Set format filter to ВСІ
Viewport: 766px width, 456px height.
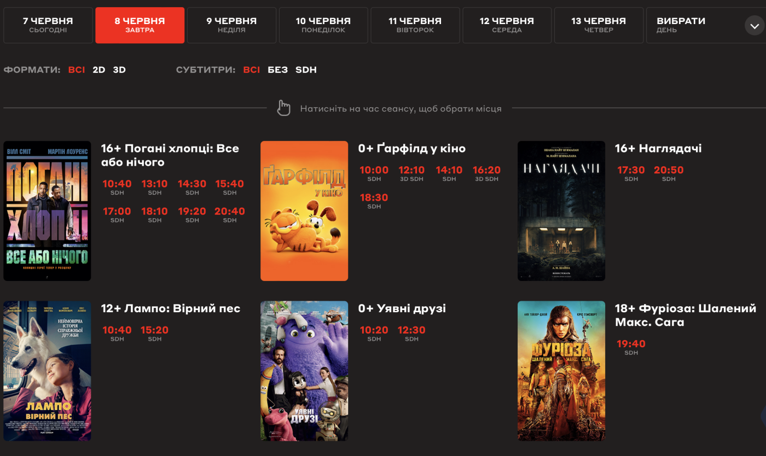[77, 70]
